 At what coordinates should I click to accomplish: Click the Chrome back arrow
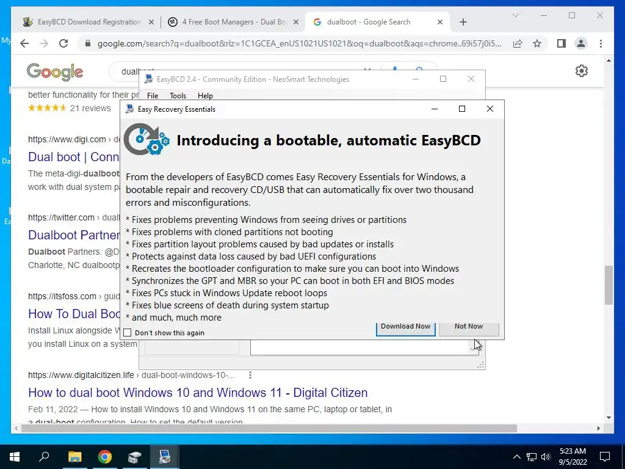[x=24, y=43]
